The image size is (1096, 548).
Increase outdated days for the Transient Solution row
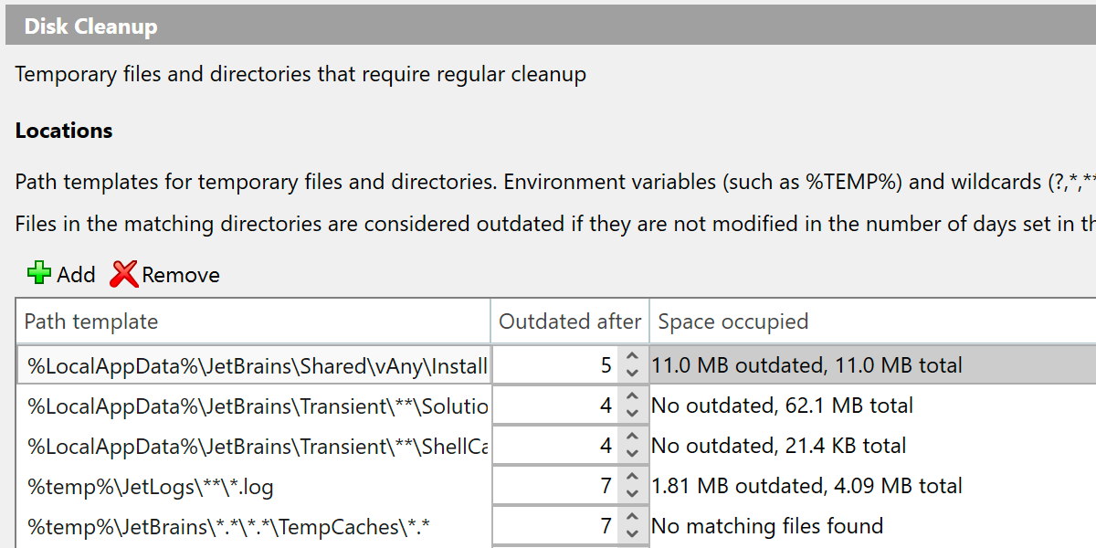point(631,397)
